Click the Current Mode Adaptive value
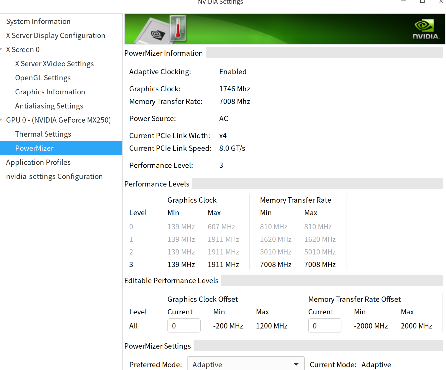Image resolution: width=446 pixels, height=370 pixels. tap(376, 365)
